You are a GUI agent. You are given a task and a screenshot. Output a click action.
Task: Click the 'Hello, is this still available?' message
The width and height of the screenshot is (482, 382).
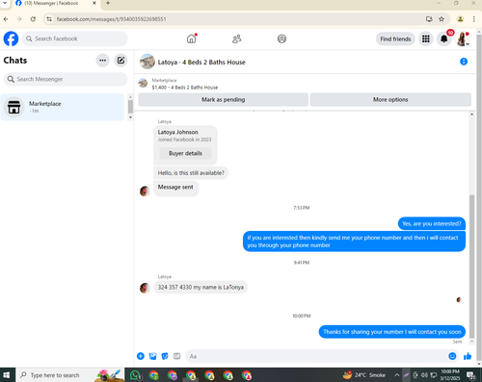tap(191, 173)
